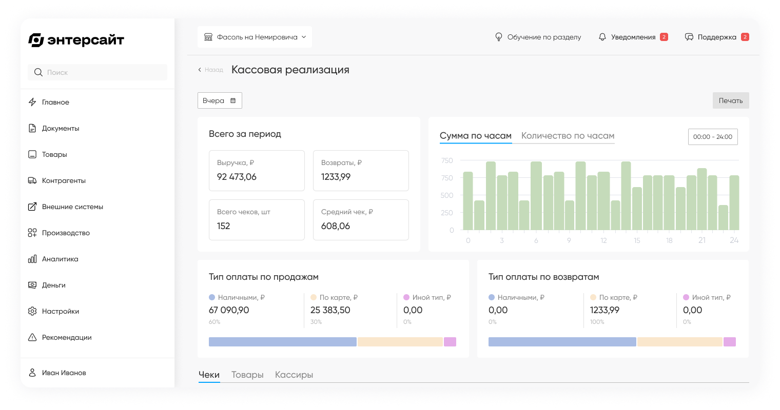Screen dimensions: 780x410
Task: Open Обучение по разделу link
Action: click(x=538, y=37)
